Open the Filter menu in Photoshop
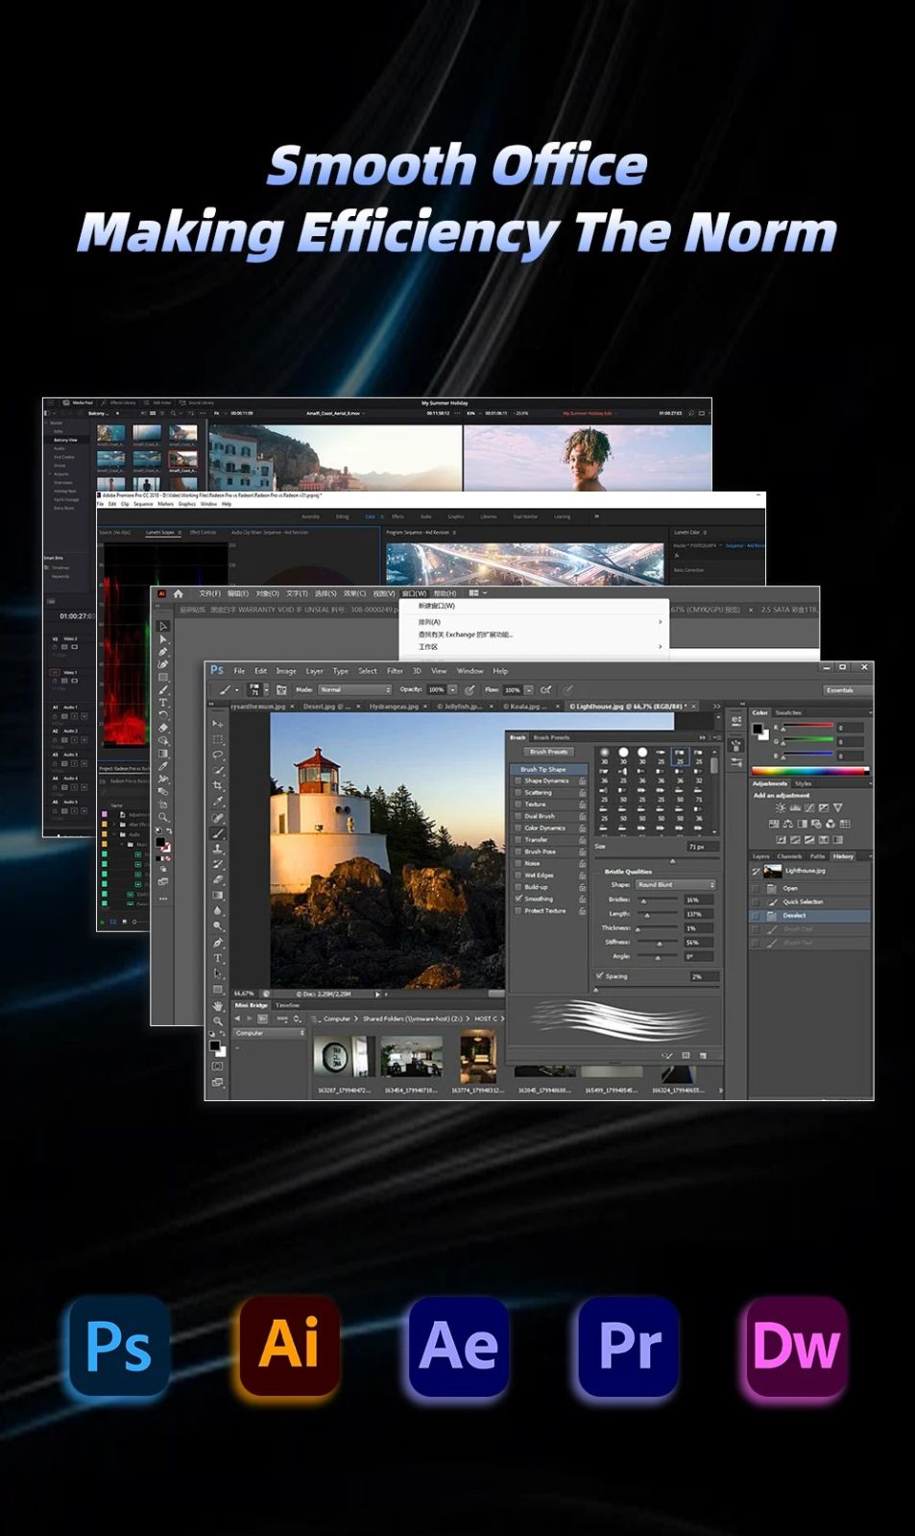The width and height of the screenshot is (915, 1536). [395, 671]
